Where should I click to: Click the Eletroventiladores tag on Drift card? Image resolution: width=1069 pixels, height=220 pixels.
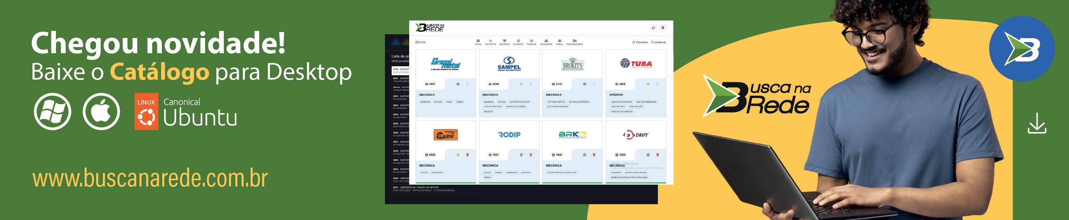coord(636,172)
